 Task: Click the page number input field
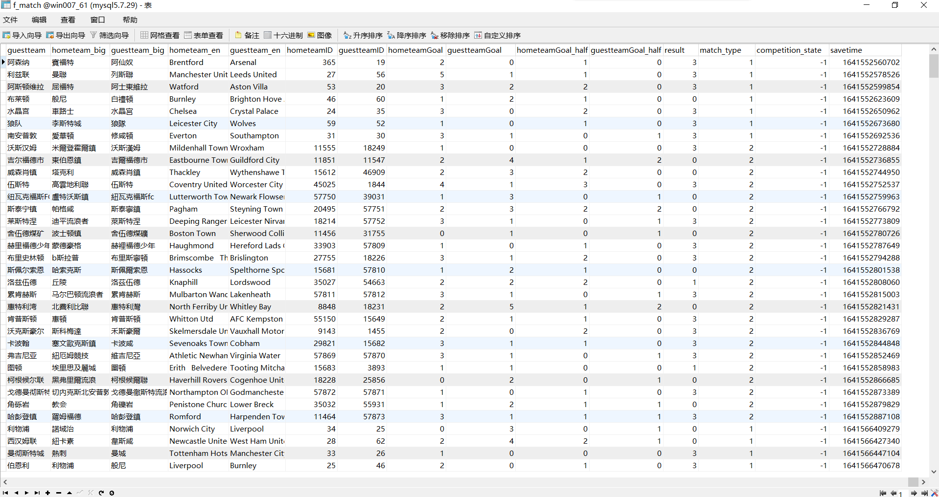click(903, 494)
